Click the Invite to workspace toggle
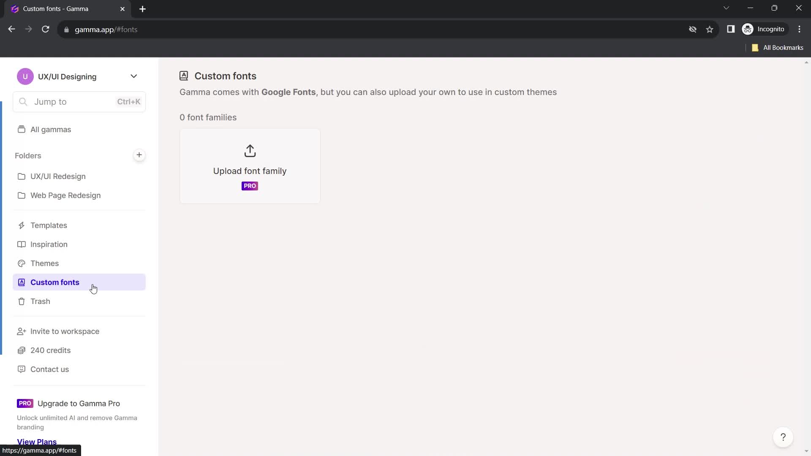Screen dimensions: 811x456 pyautogui.click(x=65, y=331)
